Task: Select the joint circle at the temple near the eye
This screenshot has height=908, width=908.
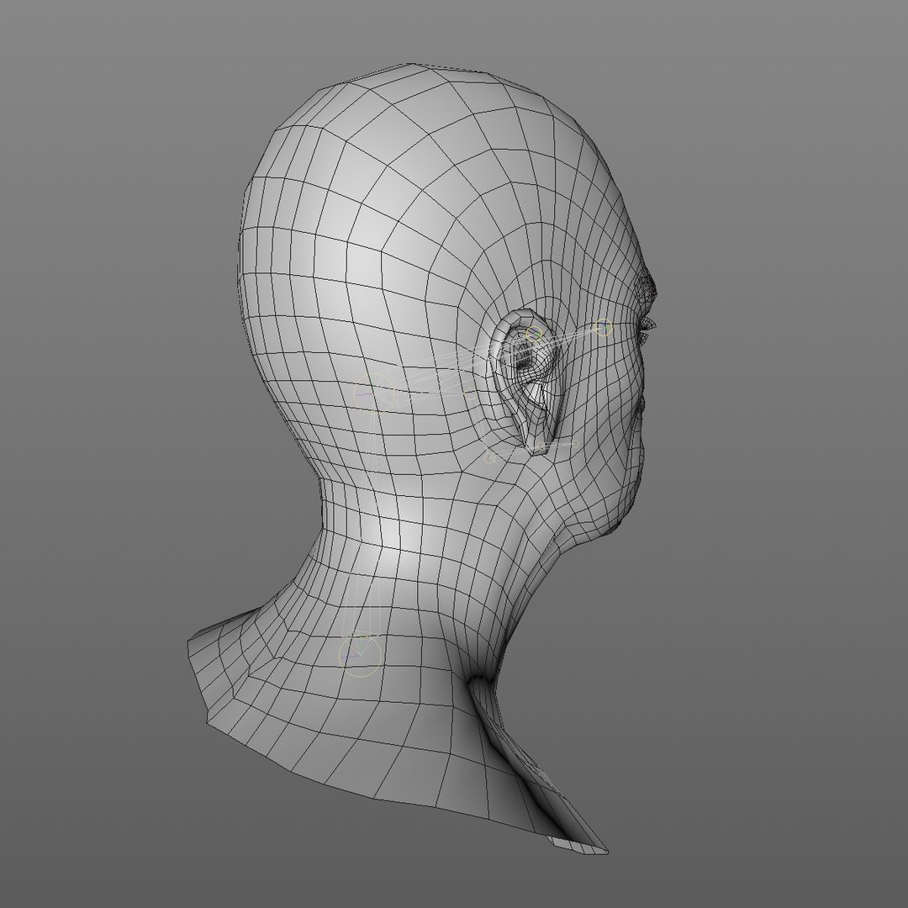Action: pos(604,327)
